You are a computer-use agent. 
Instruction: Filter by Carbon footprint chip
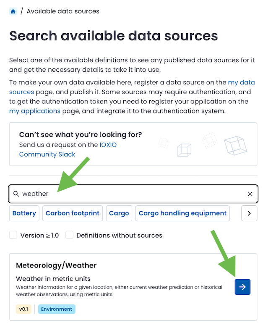click(73, 213)
